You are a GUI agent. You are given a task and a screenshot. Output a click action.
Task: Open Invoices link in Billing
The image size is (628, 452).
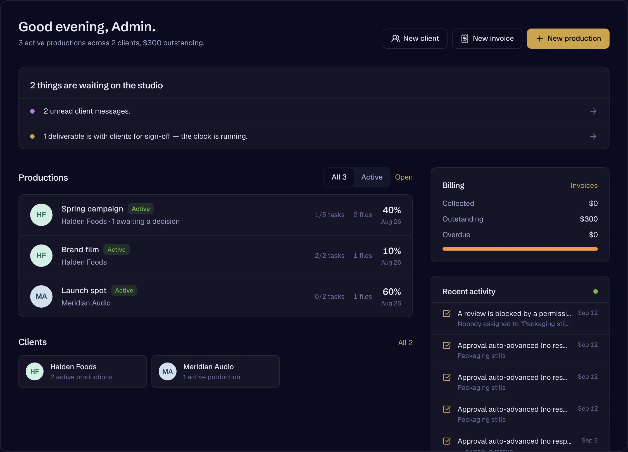[584, 186]
